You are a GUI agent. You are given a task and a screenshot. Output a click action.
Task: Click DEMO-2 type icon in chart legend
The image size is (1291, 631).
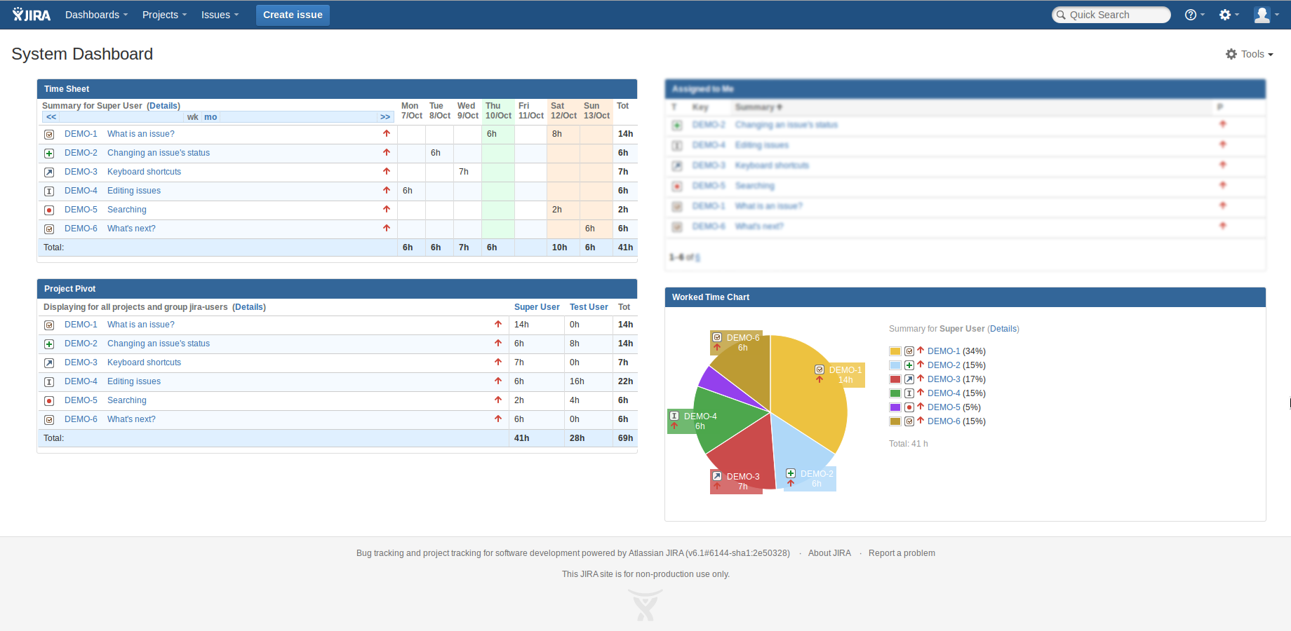[909, 365]
